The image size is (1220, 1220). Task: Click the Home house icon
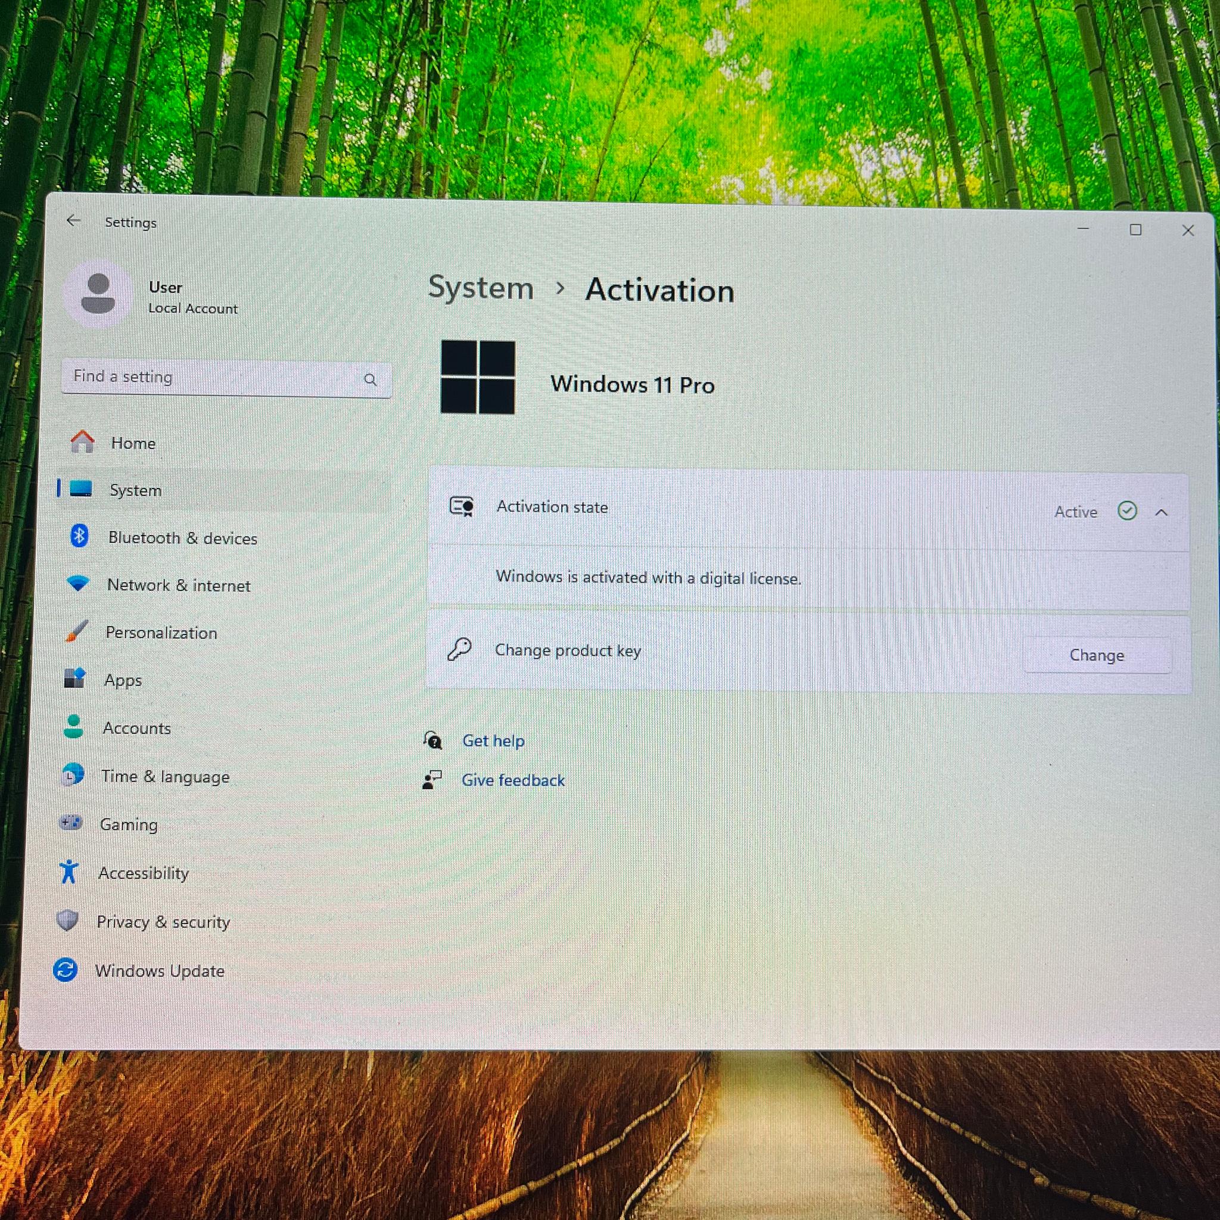tap(82, 442)
